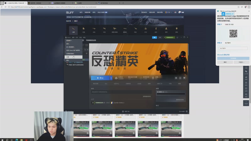The width and height of the screenshot is (251, 141).
Task: Click achievements progress bar in Steam
Action: pos(171,94)
